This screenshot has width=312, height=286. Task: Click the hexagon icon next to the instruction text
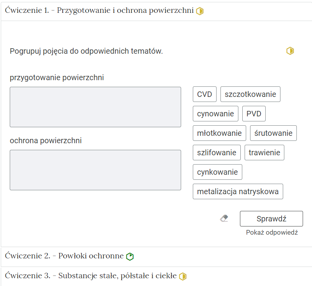click(290, 51)
